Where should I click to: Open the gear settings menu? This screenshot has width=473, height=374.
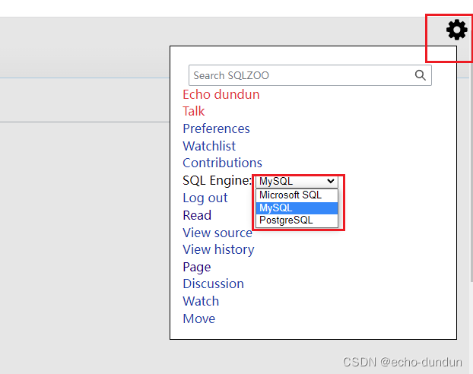click(x=457, y=30)
